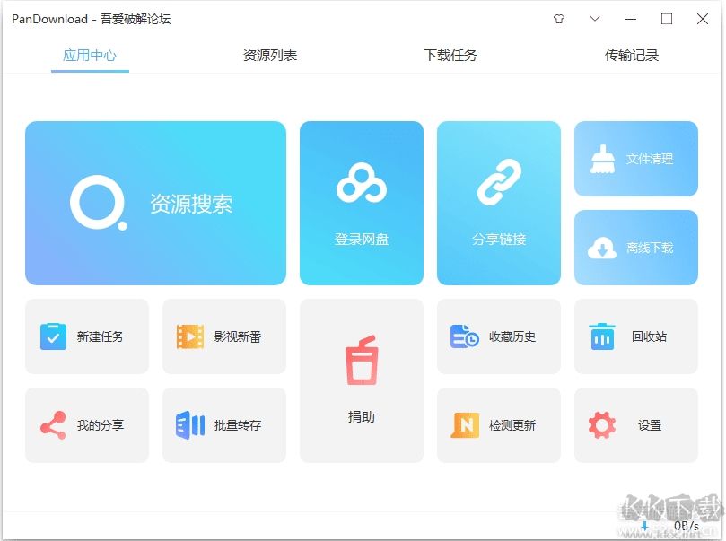Open the 设置 settings page
Screen dimensions: 726x541
[635, 424]
